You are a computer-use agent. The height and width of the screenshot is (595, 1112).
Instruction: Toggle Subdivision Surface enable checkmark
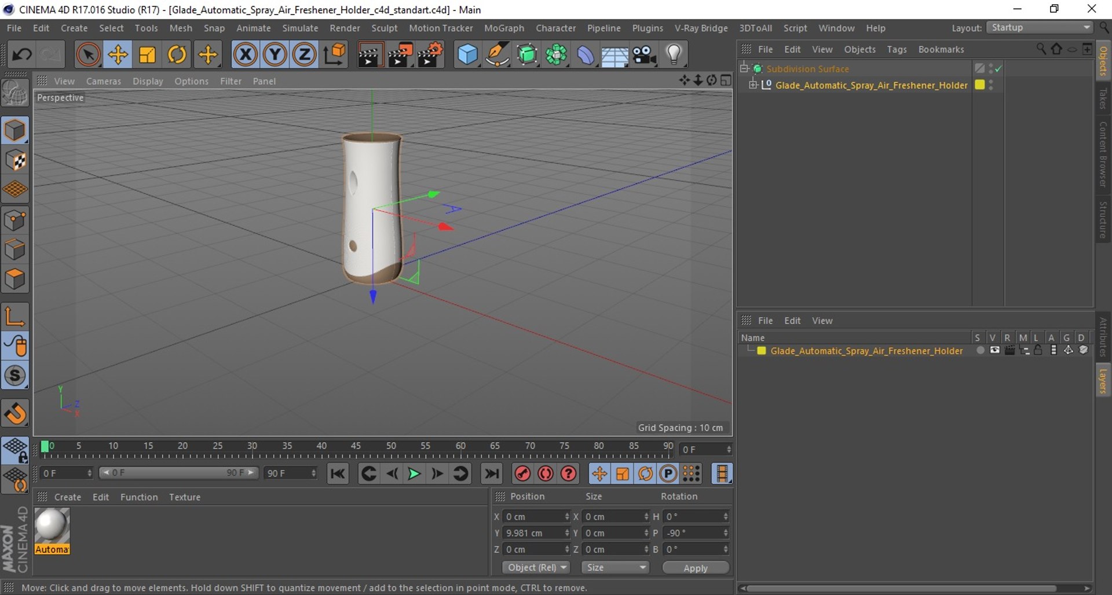pyautogui.click(x=998, y=69)
